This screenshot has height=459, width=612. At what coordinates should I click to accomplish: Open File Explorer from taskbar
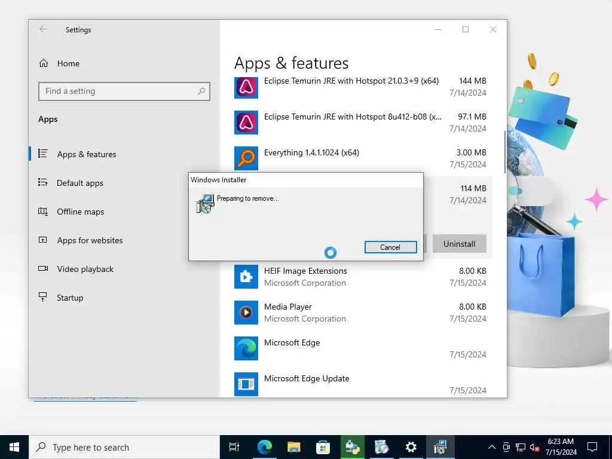293,447
